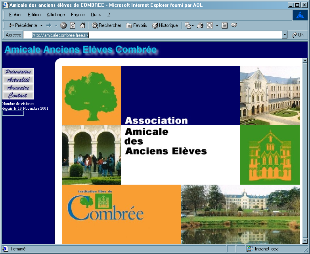This screenshot has height=254, width=310.
Task: Expand the Forward button dropdown arrow
Action: point(56,25)
